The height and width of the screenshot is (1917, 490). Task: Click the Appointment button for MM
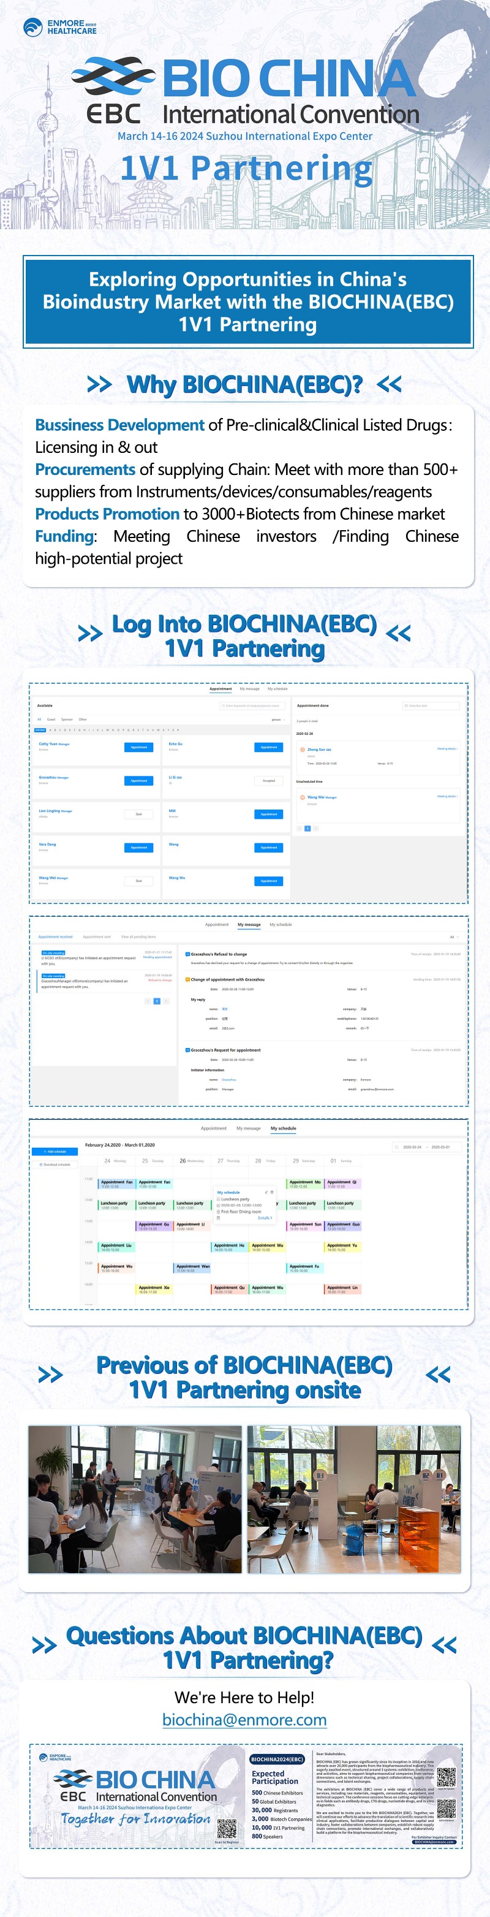coord(268,814)
